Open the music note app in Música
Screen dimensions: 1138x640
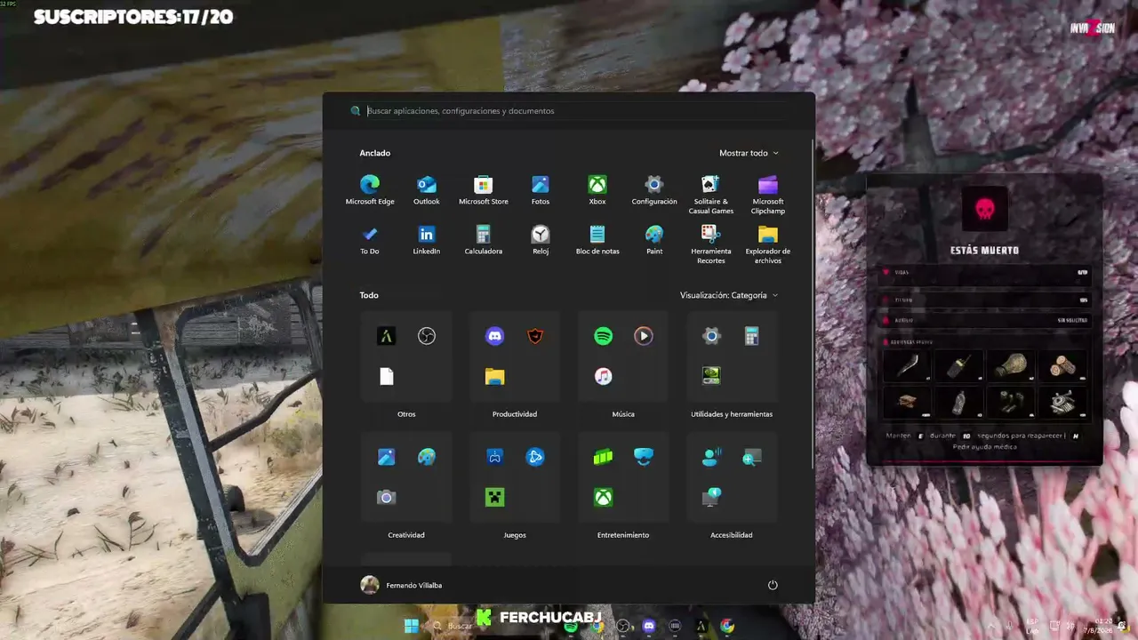tap(604, 377)
